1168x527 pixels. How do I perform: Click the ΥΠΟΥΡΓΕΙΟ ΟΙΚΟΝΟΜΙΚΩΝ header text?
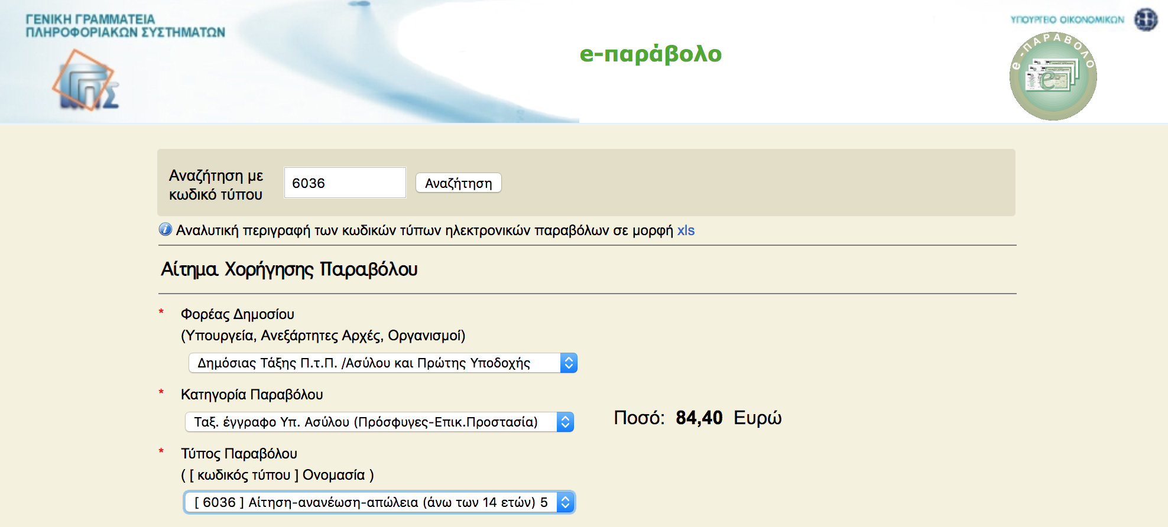[1067, 19]
